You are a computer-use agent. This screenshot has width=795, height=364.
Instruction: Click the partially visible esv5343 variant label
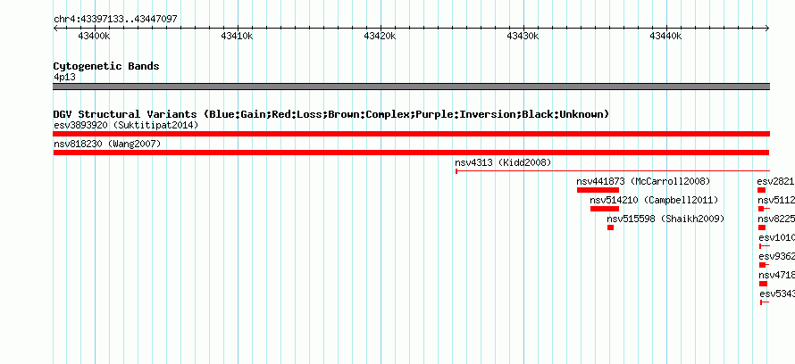(x=777, y=294)
